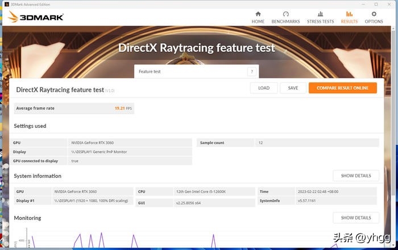The width and height of the screenshot is (398, 250).
Task: Click COMPARE RESULT ONLINE
Action: click(342, 88)
